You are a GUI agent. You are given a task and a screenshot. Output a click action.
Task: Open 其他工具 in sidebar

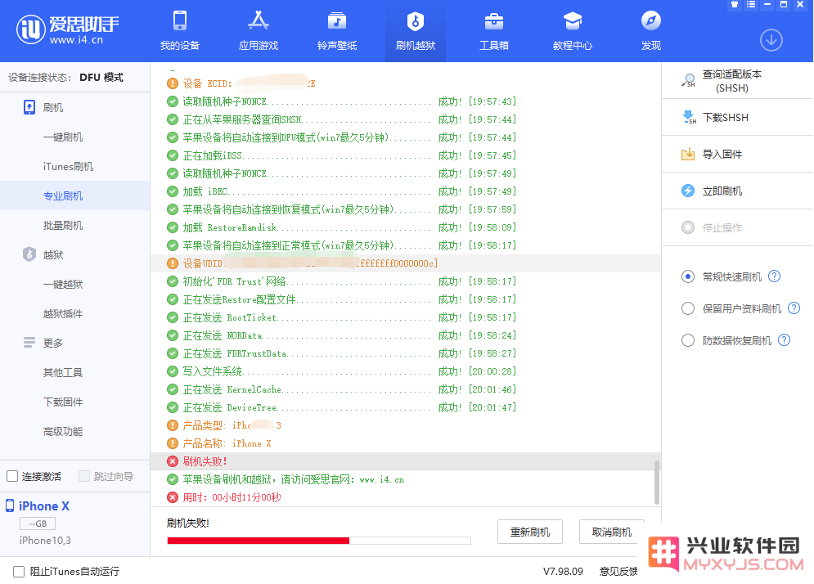coord(63,372)
